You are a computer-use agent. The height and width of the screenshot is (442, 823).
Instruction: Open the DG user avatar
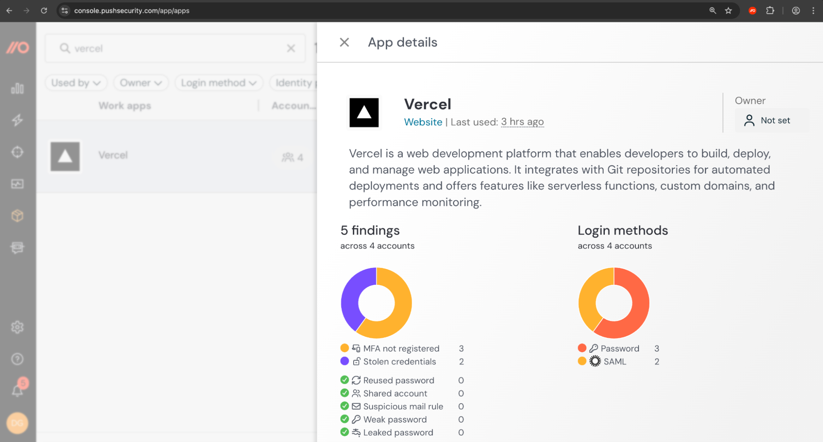(17, 423)
